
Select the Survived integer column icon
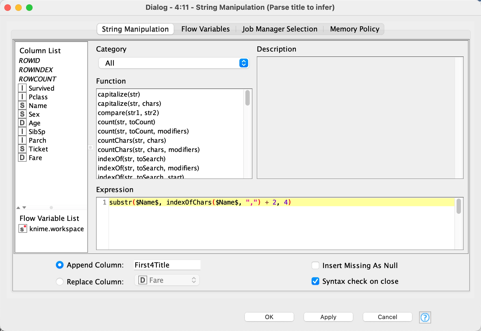click(22, 88)
